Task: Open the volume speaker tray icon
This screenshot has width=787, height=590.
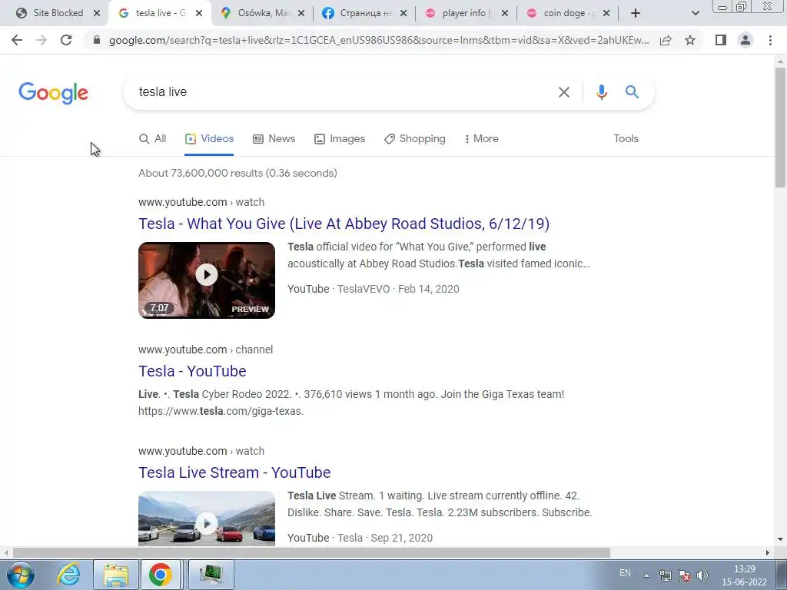Action: pyautogui.click(x=702, y=575)
